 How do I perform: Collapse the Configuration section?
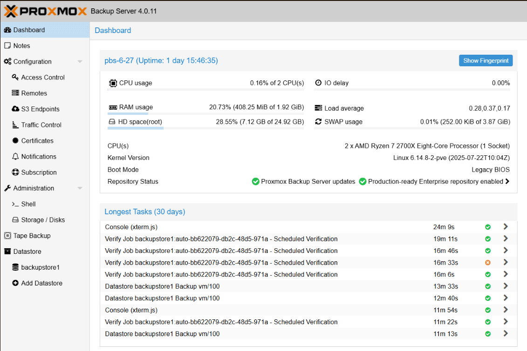coord(79,61)
